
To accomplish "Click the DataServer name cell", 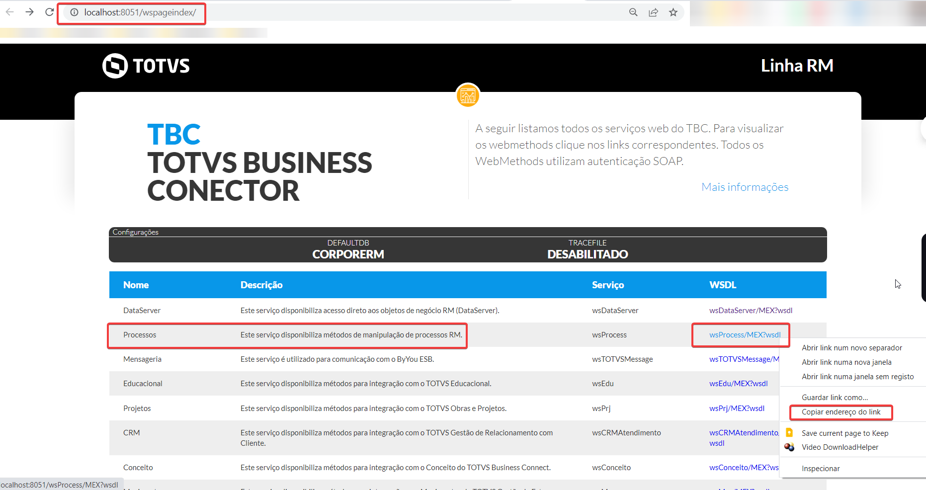I will pyautogui.click(x=142, y=310).
